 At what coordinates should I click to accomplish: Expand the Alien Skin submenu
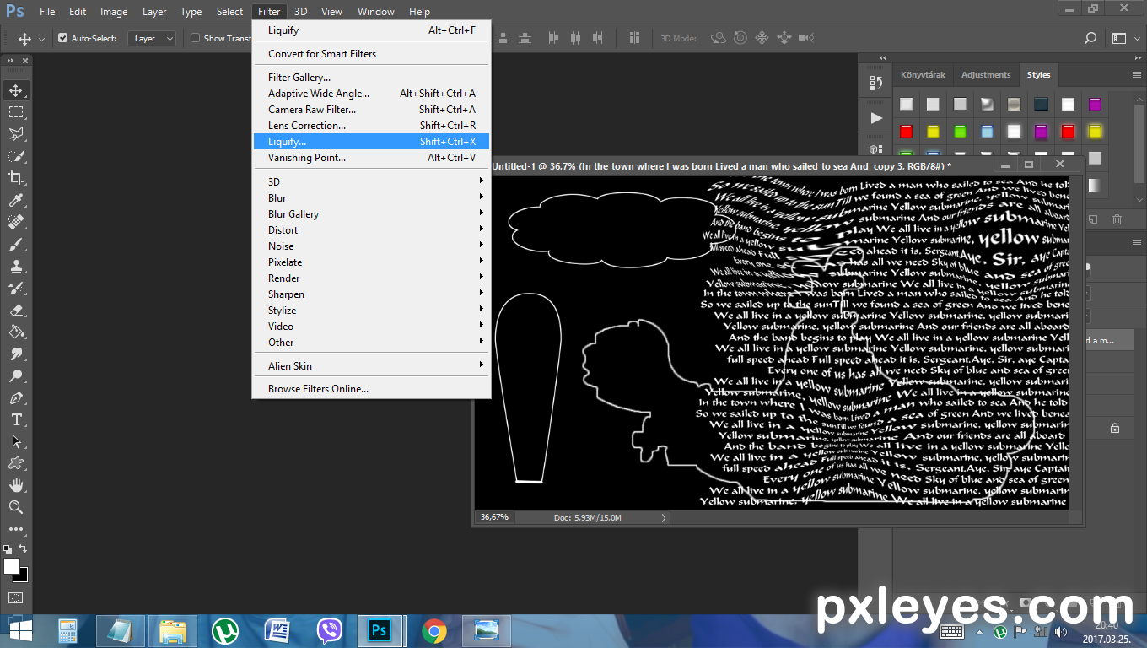point(371,365)
